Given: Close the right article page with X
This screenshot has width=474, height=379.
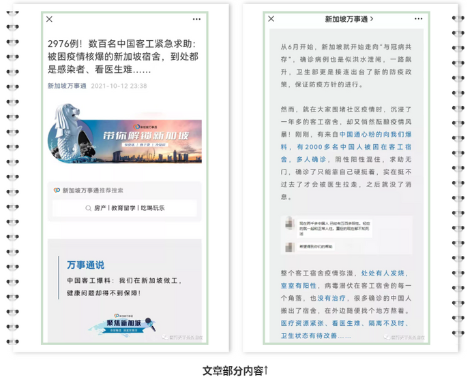Looking at the screenshot, I should pos(271,18).
